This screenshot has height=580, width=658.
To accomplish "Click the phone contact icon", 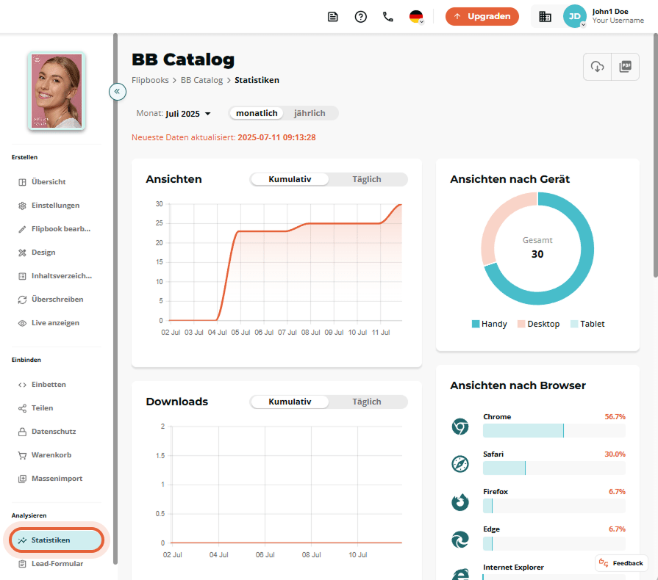I will tap(388, 17).
